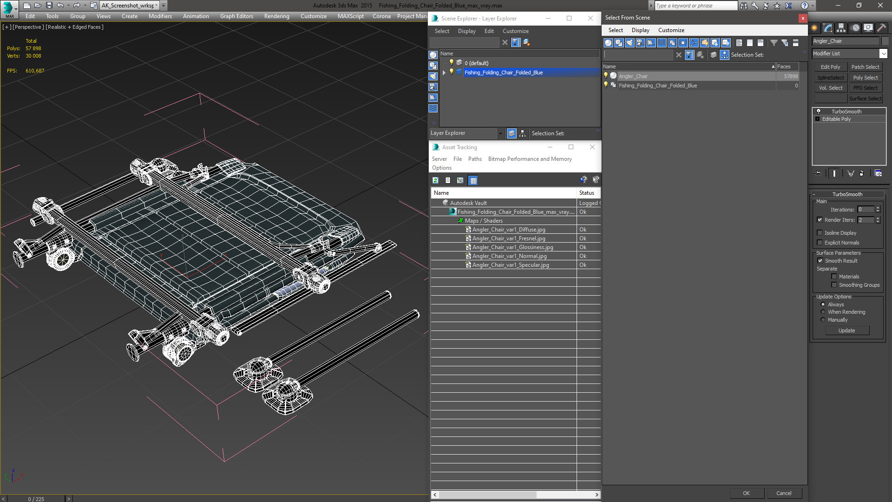This screenshot has height=502, width=892.
Task: Click Select All icon in Select From Scene
Action: point(739,43)
